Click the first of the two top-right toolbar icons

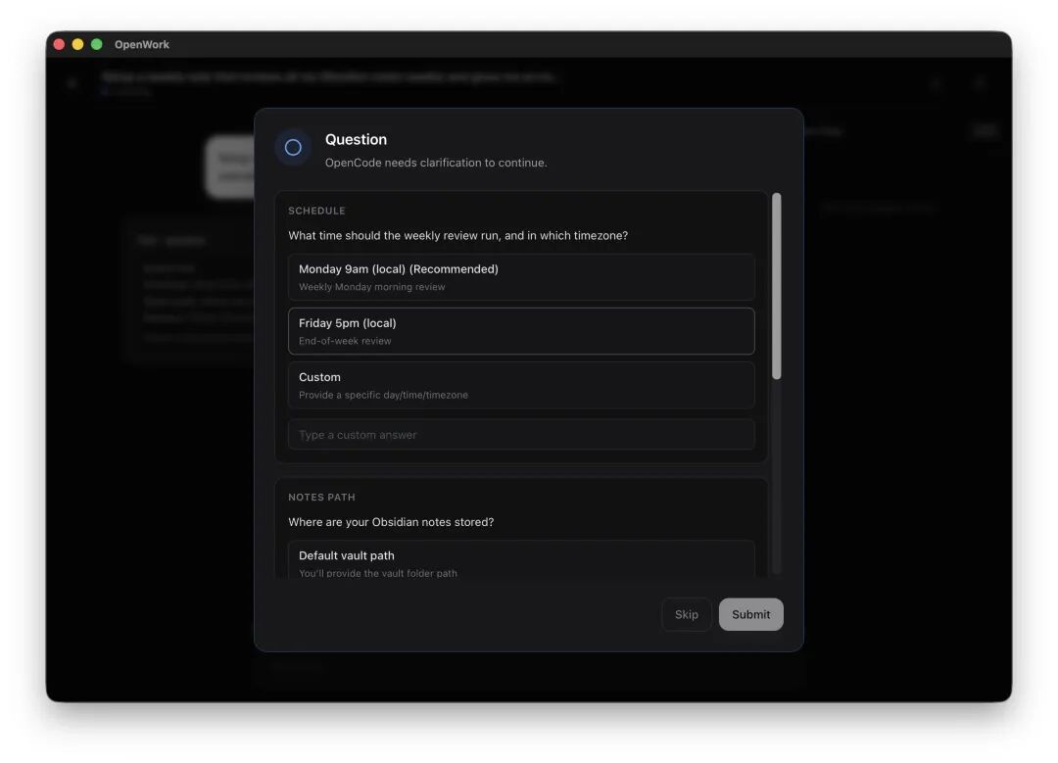[936, 83]
